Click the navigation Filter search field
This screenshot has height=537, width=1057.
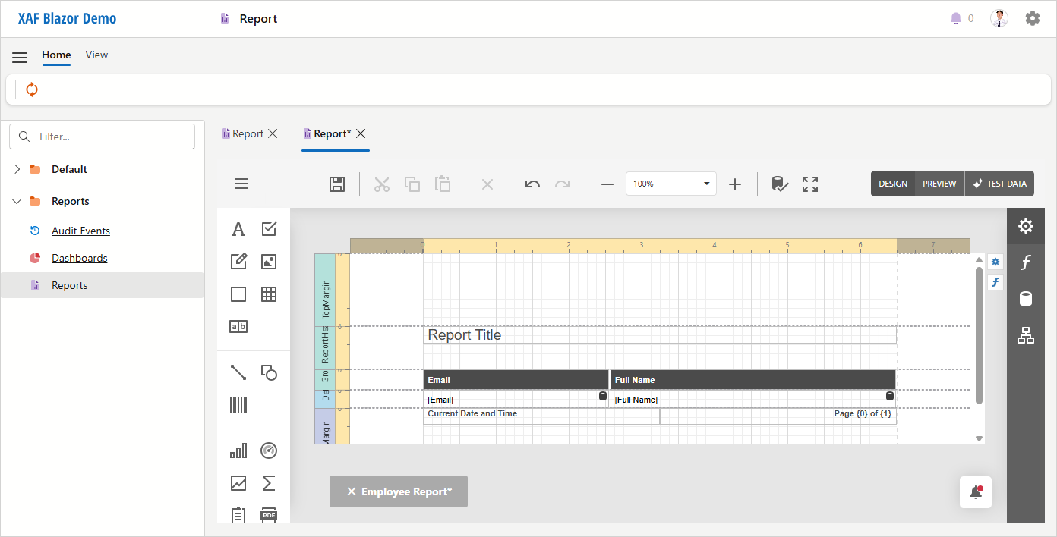click(x=102, y=137)
